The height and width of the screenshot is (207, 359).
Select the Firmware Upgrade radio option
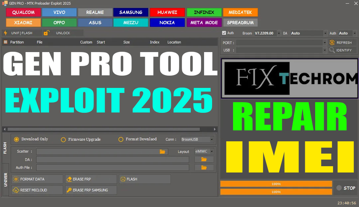[x=63, y=140]
